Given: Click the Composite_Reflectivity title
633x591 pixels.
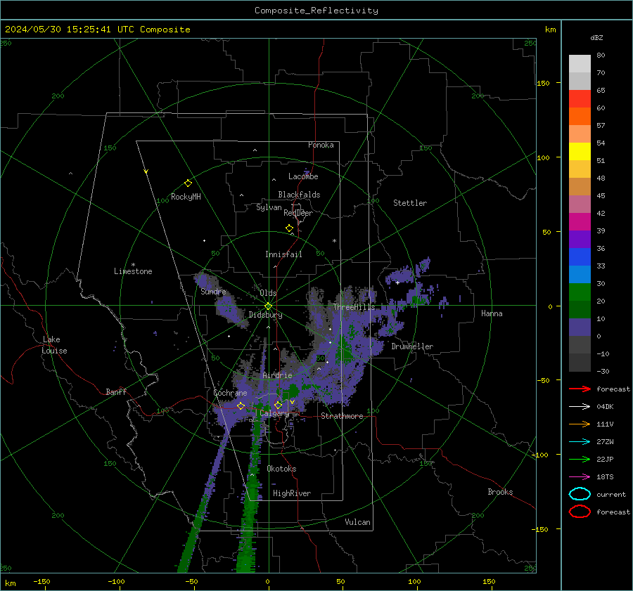Looking at the screenshot, I should 316,11.
